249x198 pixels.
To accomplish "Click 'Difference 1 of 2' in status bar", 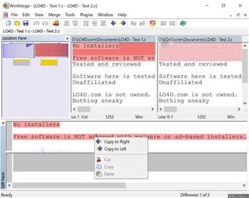I will tap(195, 195).
